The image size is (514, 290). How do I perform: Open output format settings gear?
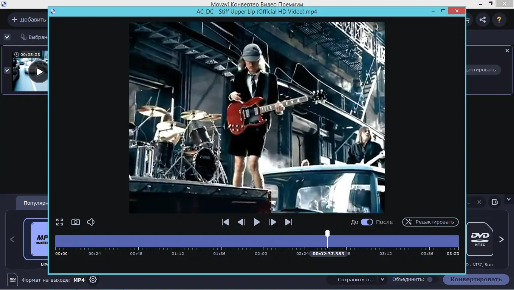tap(93, 279)
